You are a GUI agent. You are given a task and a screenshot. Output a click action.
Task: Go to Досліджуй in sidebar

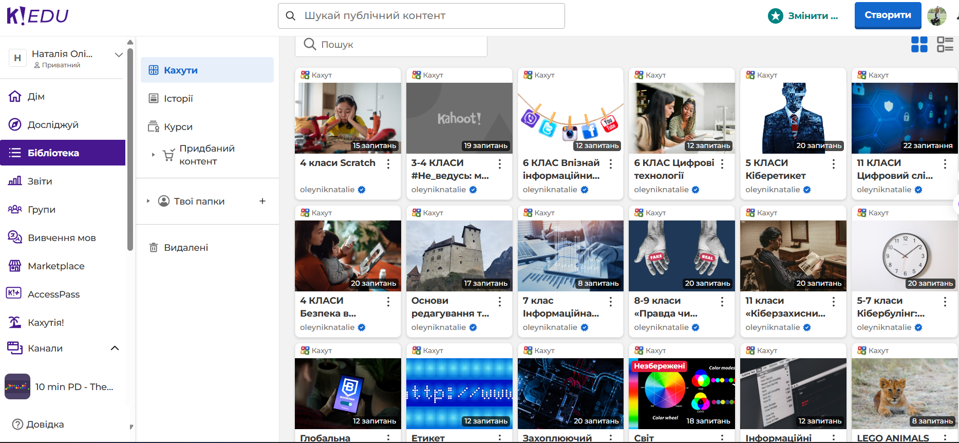(x=53, y=125)
